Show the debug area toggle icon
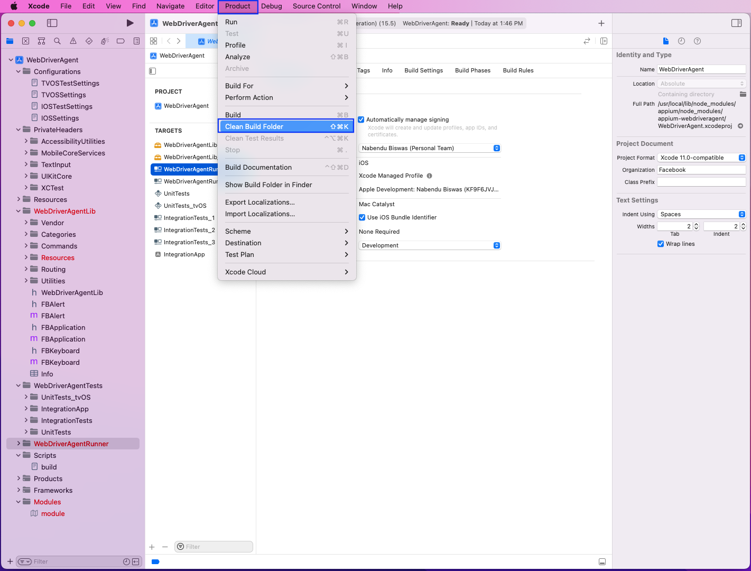 (x=602, y=561)
